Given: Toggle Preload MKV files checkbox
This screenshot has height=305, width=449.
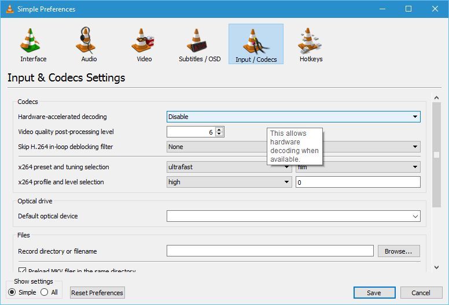Looking at the screenshot, I should [22, 270].
